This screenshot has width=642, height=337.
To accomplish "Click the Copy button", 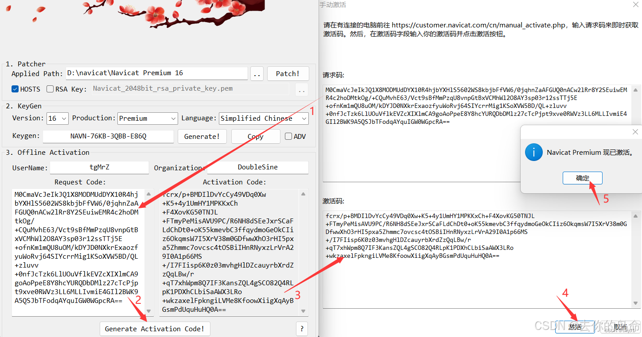I will (256, 136).
